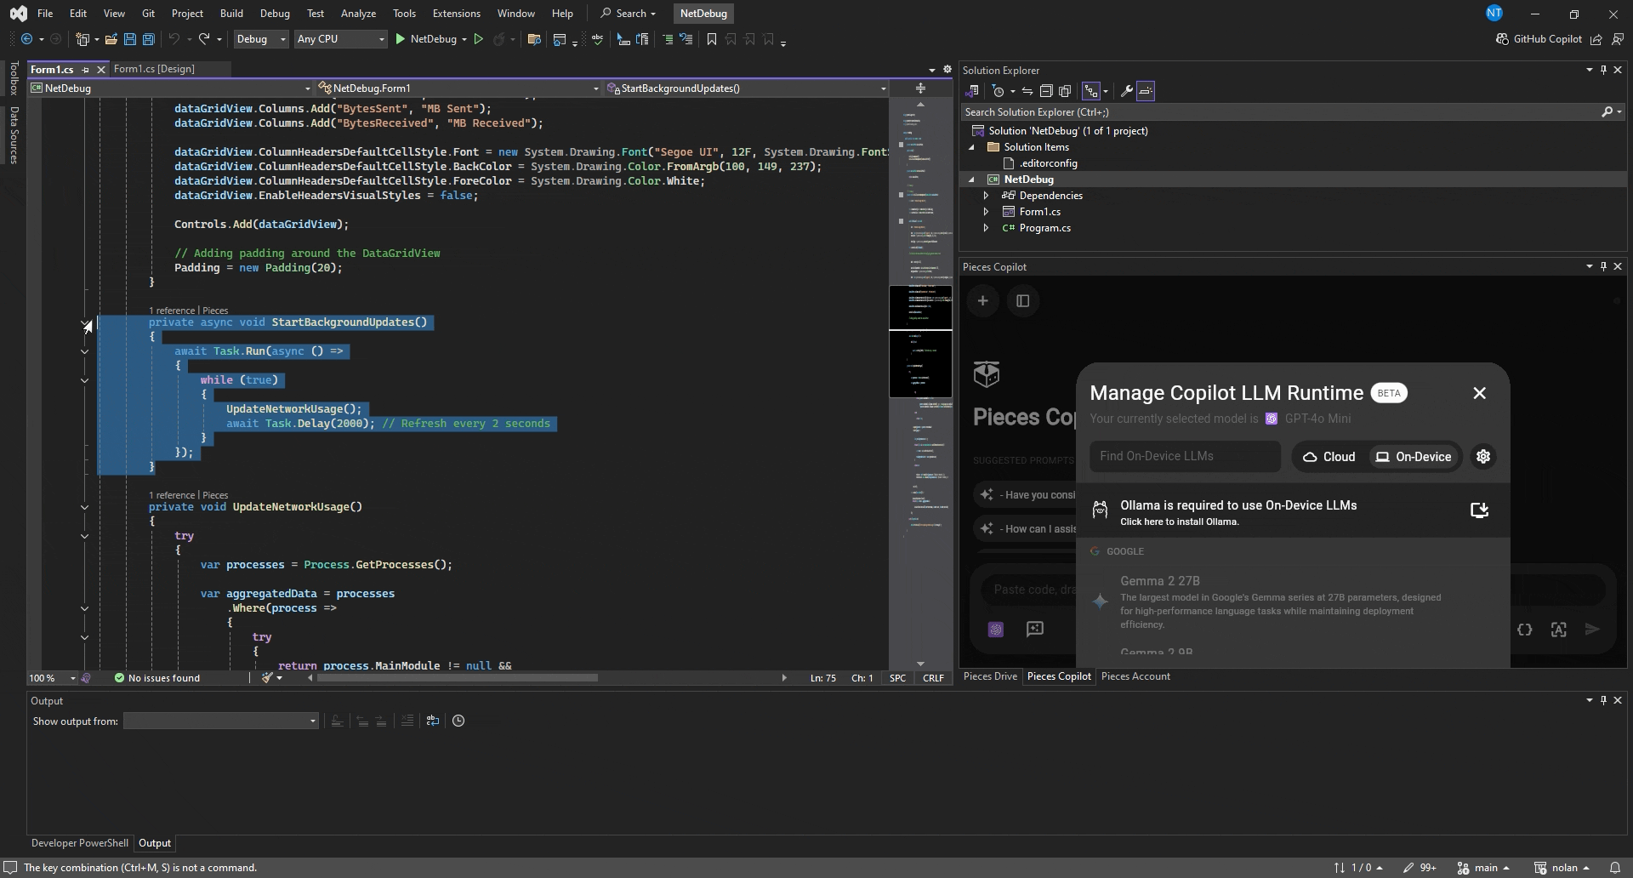The image size is (1633, 878).
Task: Click the main branch button in status bar
Action: pyautogui.click(x=1484, y=868)
